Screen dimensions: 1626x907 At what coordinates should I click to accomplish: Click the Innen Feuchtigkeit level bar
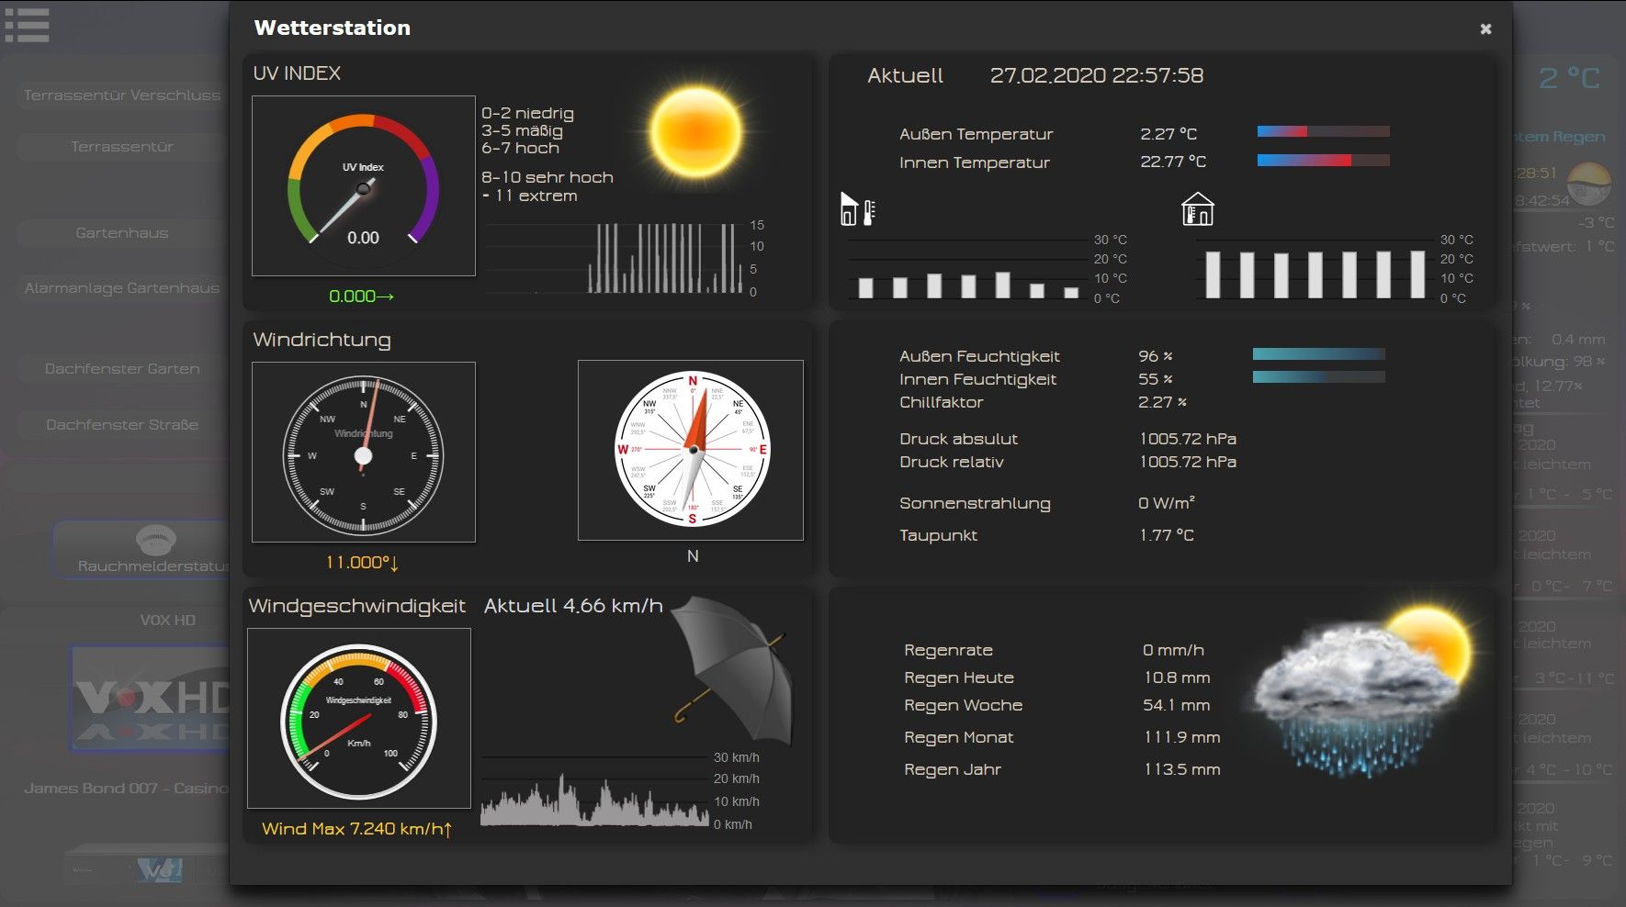(x=1318, y=377)
